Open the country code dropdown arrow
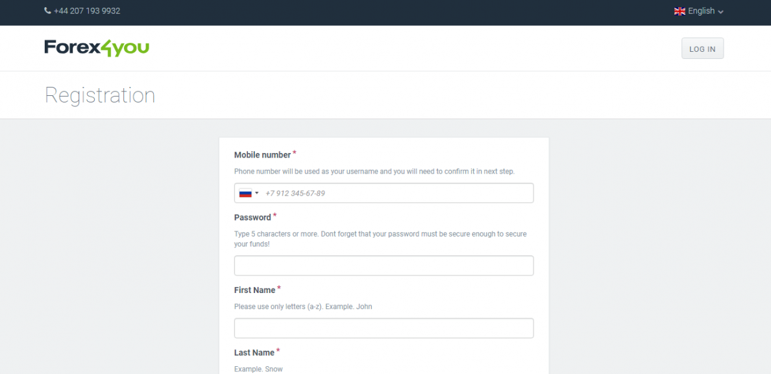This screenshot has width=771, height=374. [256, 193]
